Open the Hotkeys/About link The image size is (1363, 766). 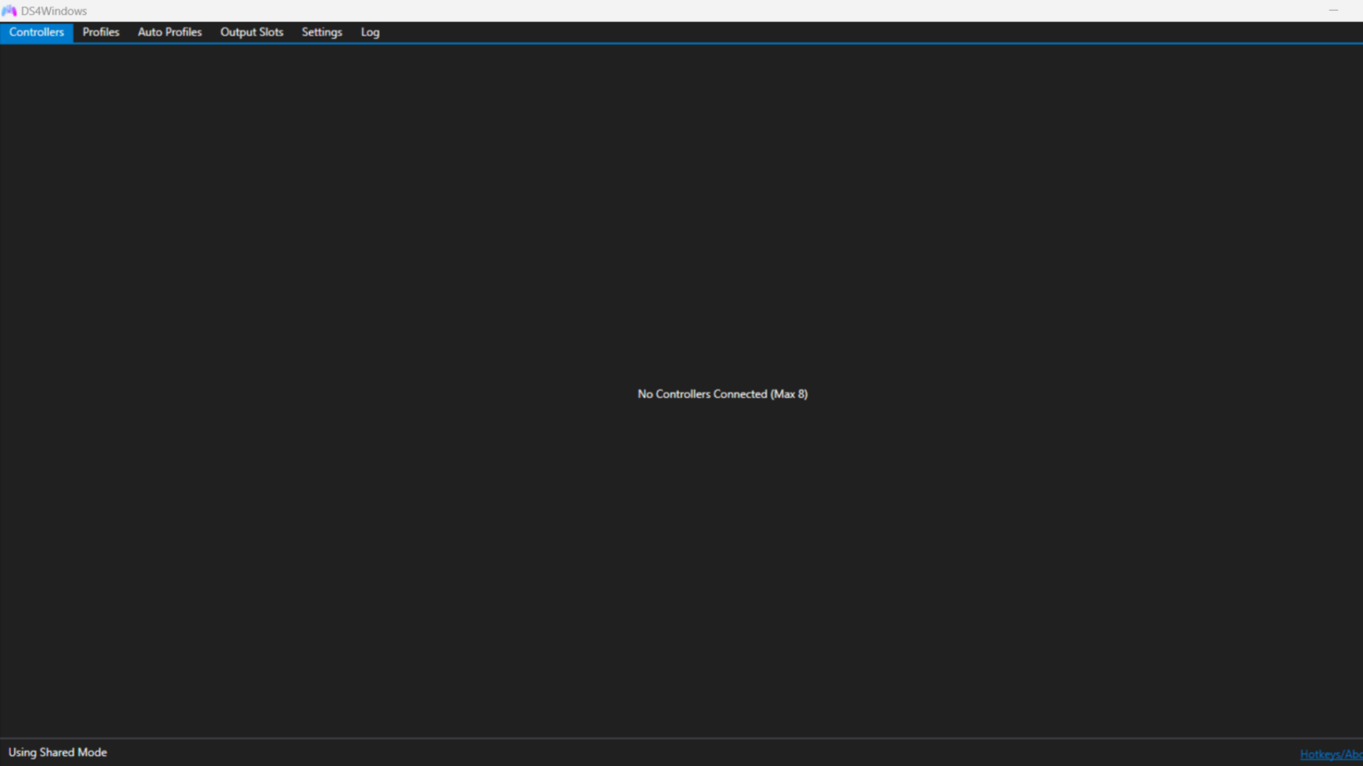pyautogui.click(x=1330, y=754)
